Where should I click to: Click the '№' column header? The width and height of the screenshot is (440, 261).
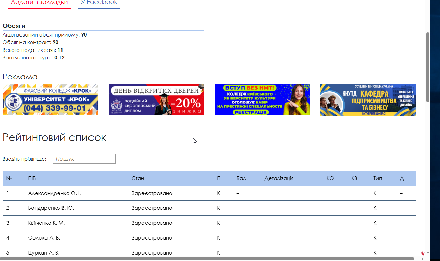pos(9,178)
